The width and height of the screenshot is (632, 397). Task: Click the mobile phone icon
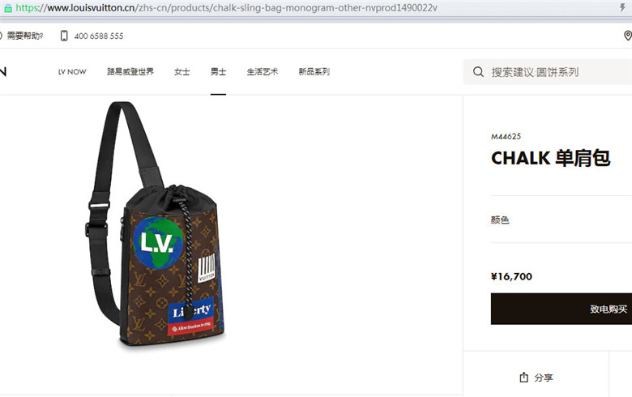point(64,36)
